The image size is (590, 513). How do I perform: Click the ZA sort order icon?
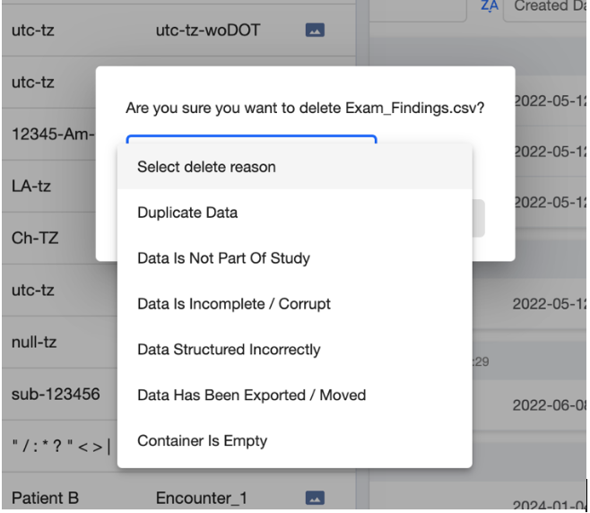[490, 5]
